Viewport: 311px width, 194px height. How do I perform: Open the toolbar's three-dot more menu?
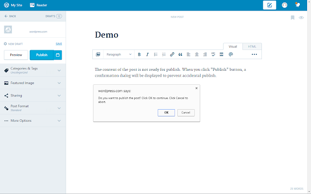[x=254, y=54]
